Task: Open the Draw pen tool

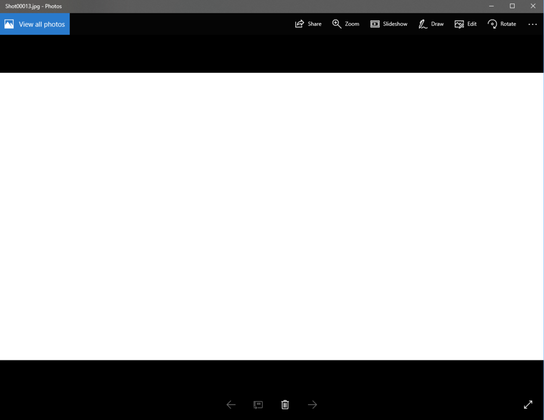Action: pos(423,24)
